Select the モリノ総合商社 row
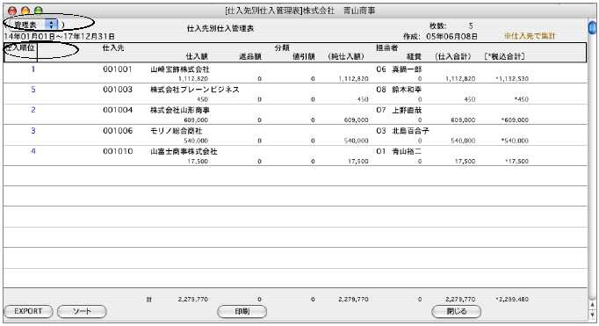Image resolution: width=599 pixels, height=326 pixels. (295, 135)
